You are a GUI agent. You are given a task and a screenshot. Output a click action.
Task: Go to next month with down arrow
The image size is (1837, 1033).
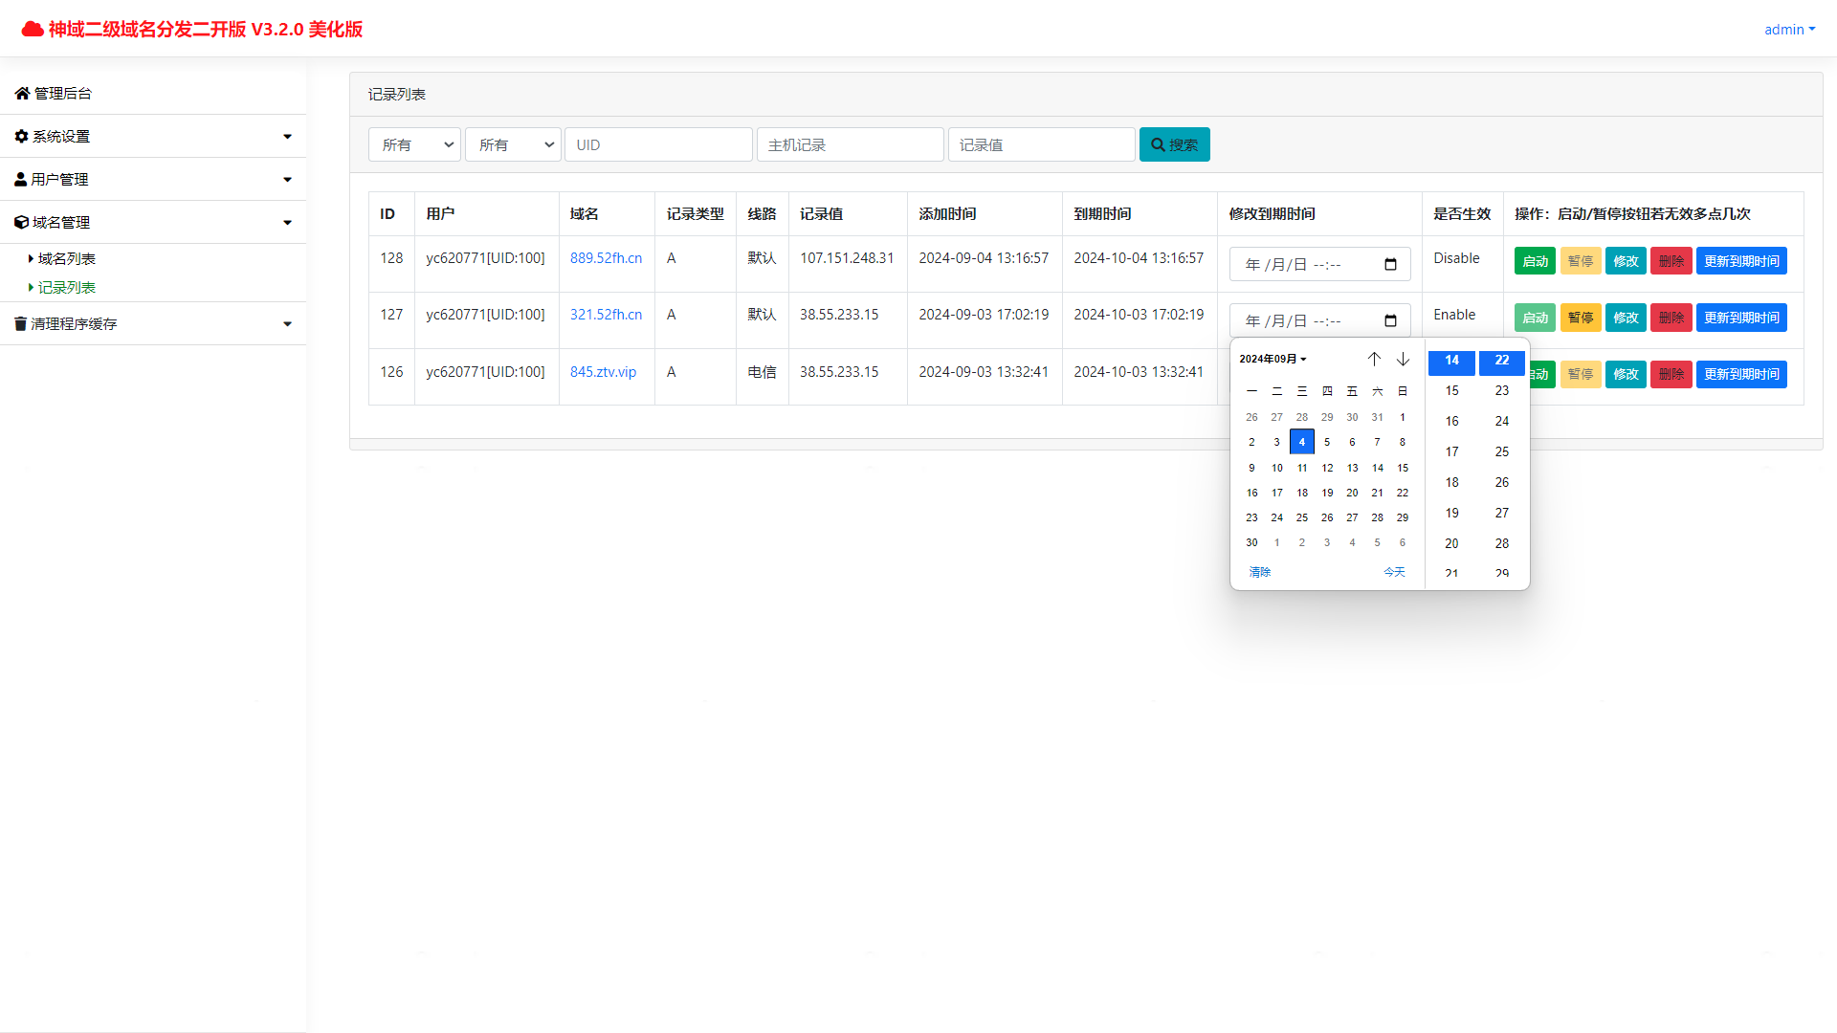pos(1403,359)
